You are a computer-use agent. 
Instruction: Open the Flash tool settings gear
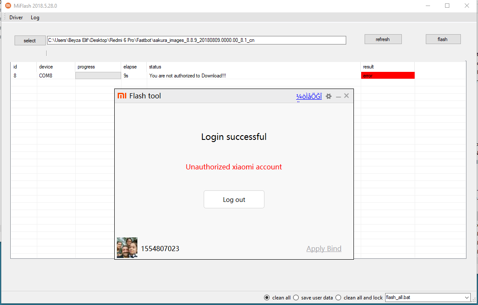[x=329, y=96]
